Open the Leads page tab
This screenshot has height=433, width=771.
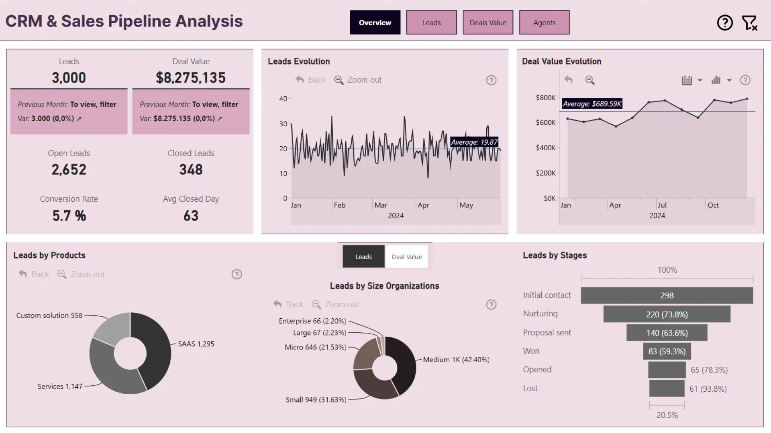point(432,22)
